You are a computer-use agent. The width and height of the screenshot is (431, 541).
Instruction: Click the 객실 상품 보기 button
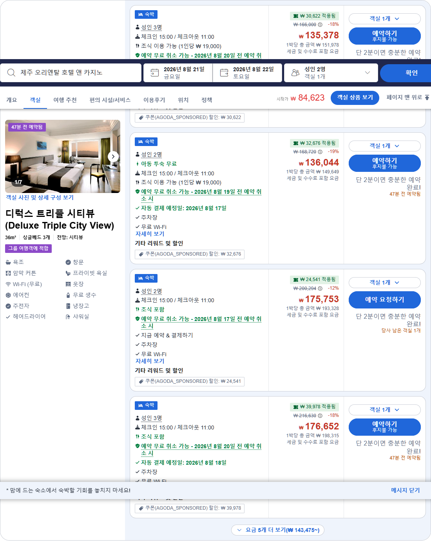point(355,97)
